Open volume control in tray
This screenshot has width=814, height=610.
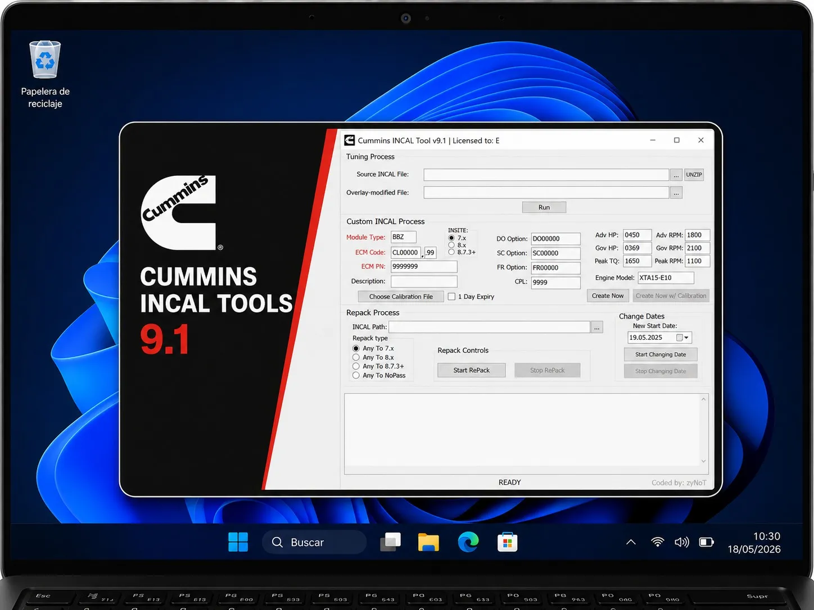coord(682,542)
